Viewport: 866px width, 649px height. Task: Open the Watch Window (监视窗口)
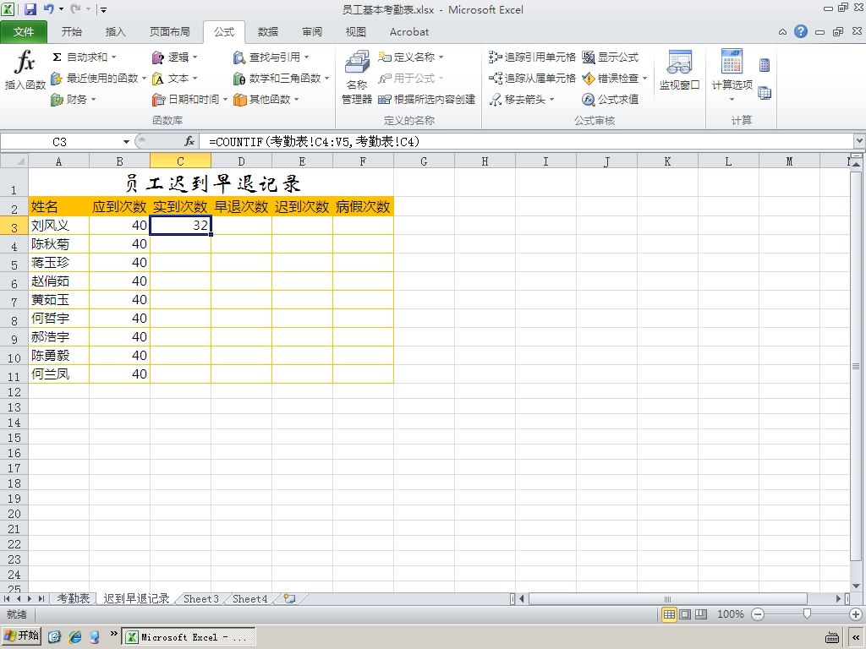click(x=679, y=70)
